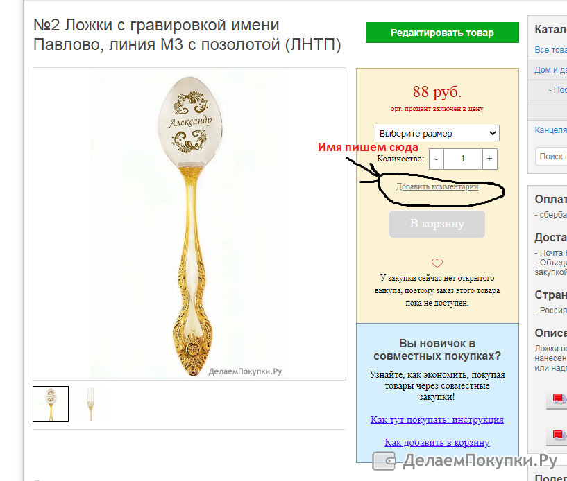Select the fork thumbnail image
The width and height of the screenshot is (567, 481).
coord(90,404)
